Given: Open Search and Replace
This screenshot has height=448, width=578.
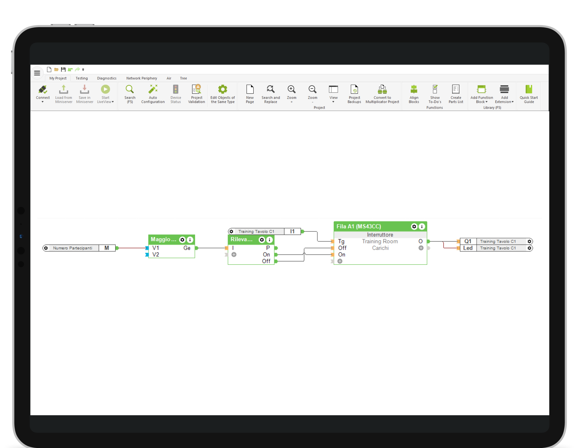Looking at the screenshot, I should (271, 94).
